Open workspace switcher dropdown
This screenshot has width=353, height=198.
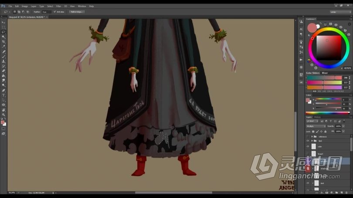[x=340, y=12]
